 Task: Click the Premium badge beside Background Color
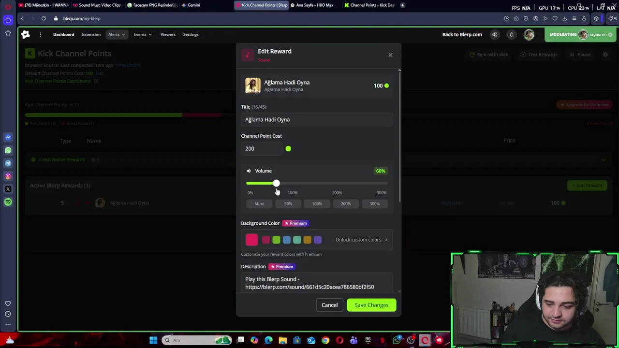295,223
